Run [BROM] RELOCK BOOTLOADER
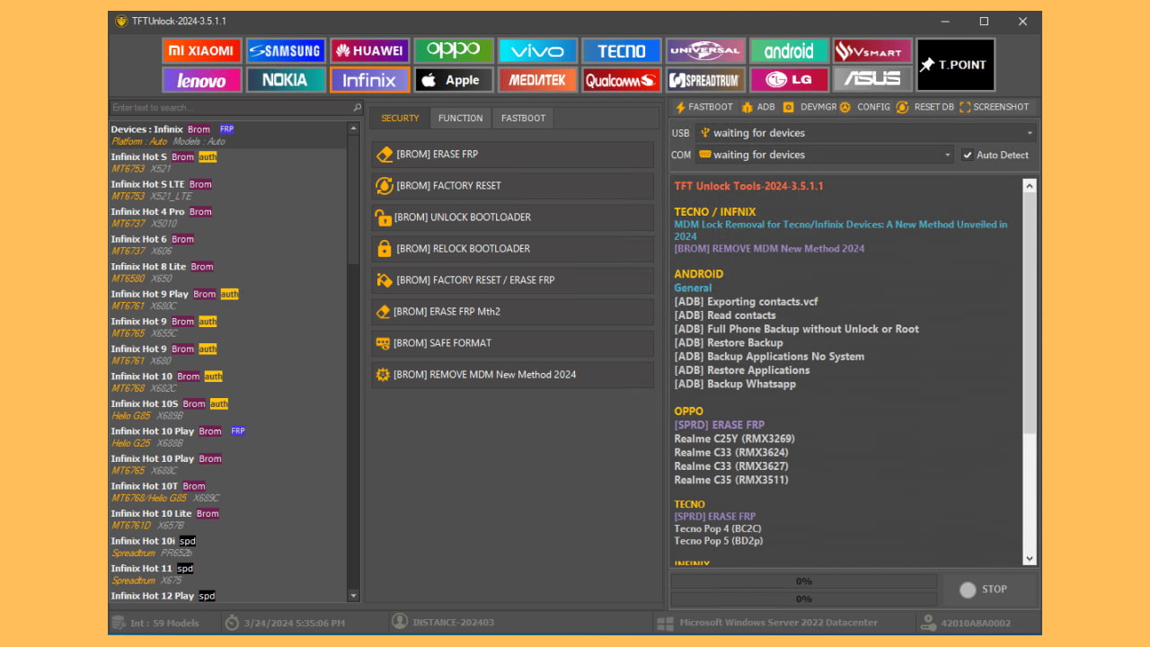 point(513,249)
